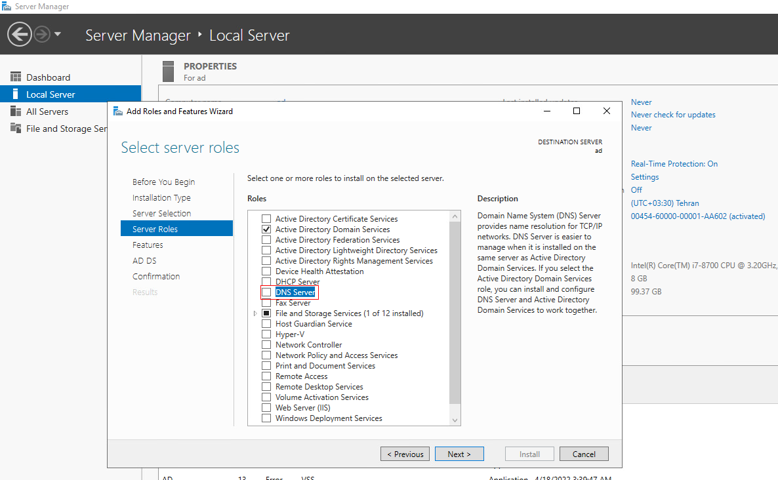Select the DNS Server role label
The width and height of the screenshot is (778, 480).
(x=295, y=292)
